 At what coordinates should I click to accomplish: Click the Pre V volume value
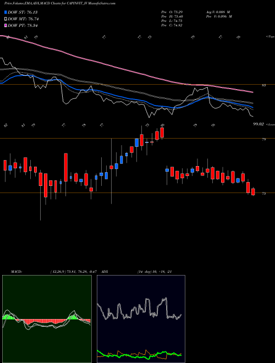click(x=220, y=16)
